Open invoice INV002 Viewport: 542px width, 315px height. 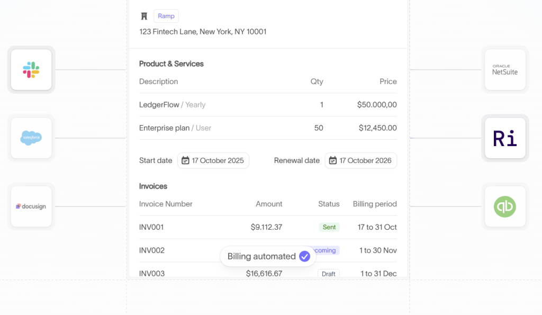pyautogui.click(x=152, y=250)
